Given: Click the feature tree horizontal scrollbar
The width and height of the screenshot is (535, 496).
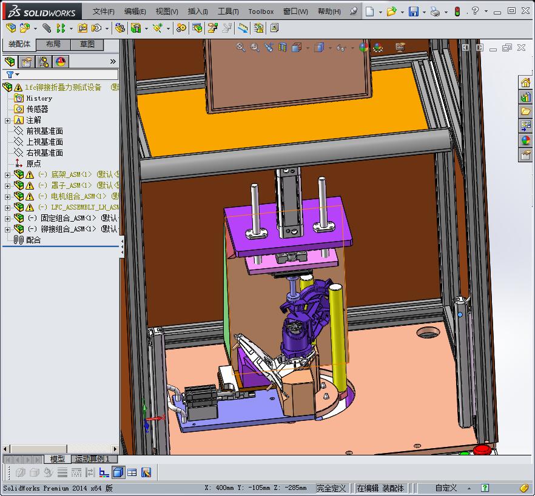Looking at the screenshot, I should point(60,449).
